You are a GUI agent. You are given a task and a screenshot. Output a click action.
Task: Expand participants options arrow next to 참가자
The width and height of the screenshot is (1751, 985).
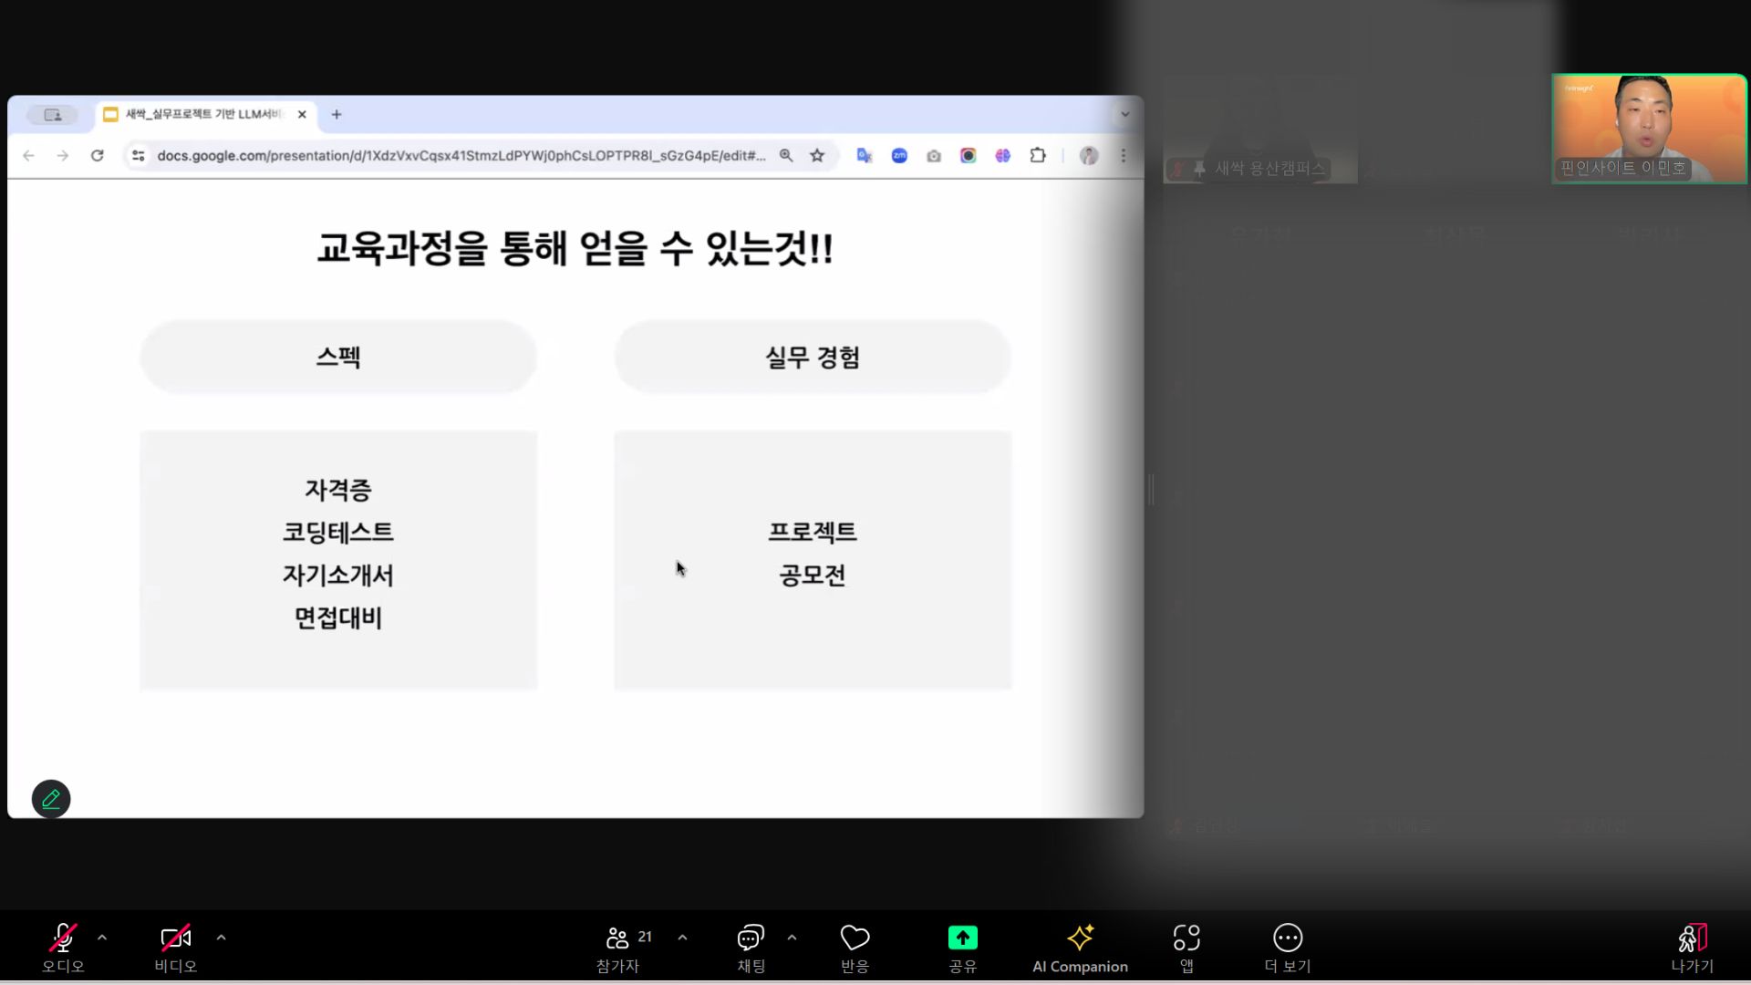682,938
